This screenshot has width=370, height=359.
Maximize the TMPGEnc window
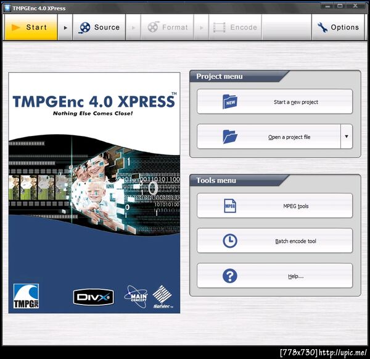[x=340, y=6]
